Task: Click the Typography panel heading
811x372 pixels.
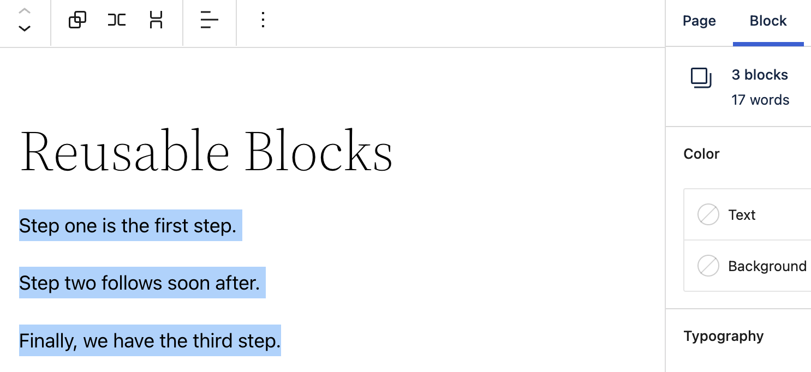Action: point(723,336)
